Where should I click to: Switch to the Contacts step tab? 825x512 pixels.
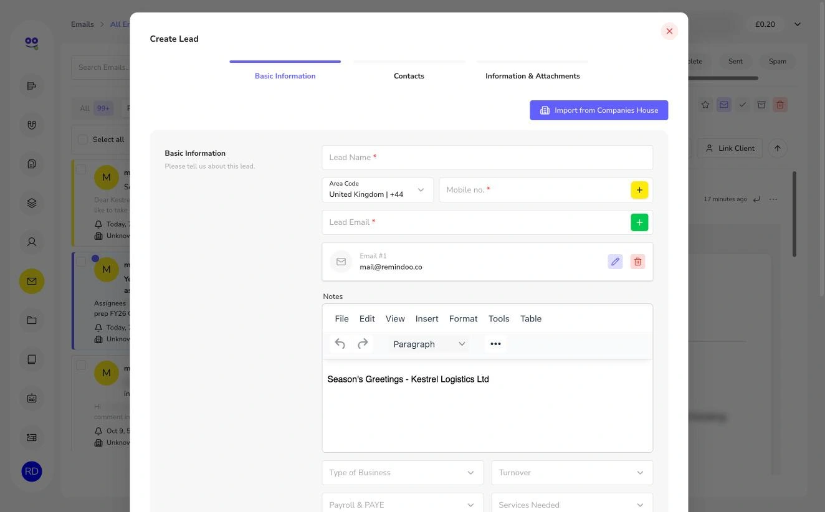coord(409,76)
